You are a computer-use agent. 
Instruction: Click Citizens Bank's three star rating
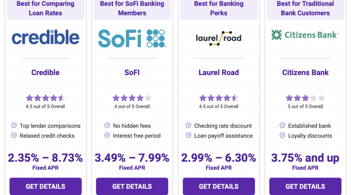click(x=305, y=98)
